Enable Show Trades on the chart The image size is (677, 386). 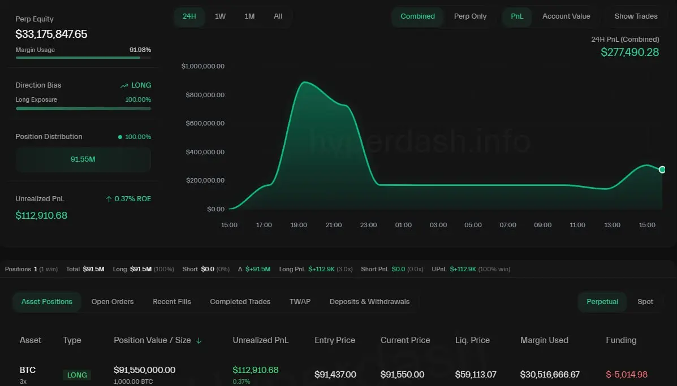pos(636,16)
